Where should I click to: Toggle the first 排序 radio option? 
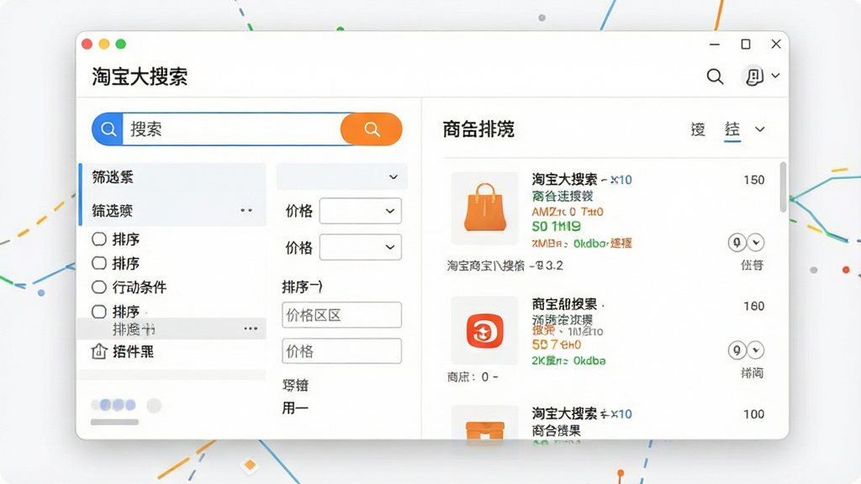99,239
